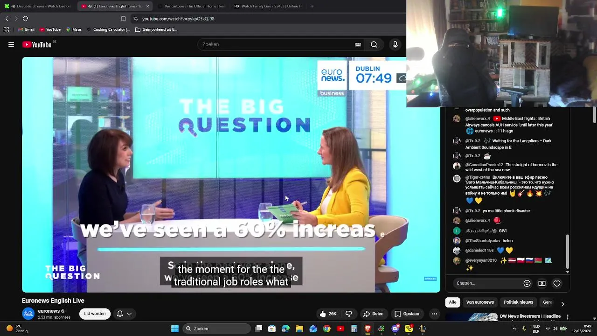Open the Maps bookmark

coord(74,29)
